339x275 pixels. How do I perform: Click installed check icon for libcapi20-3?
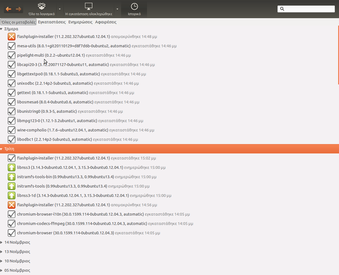pyautogui.click(x=11, y=65)
